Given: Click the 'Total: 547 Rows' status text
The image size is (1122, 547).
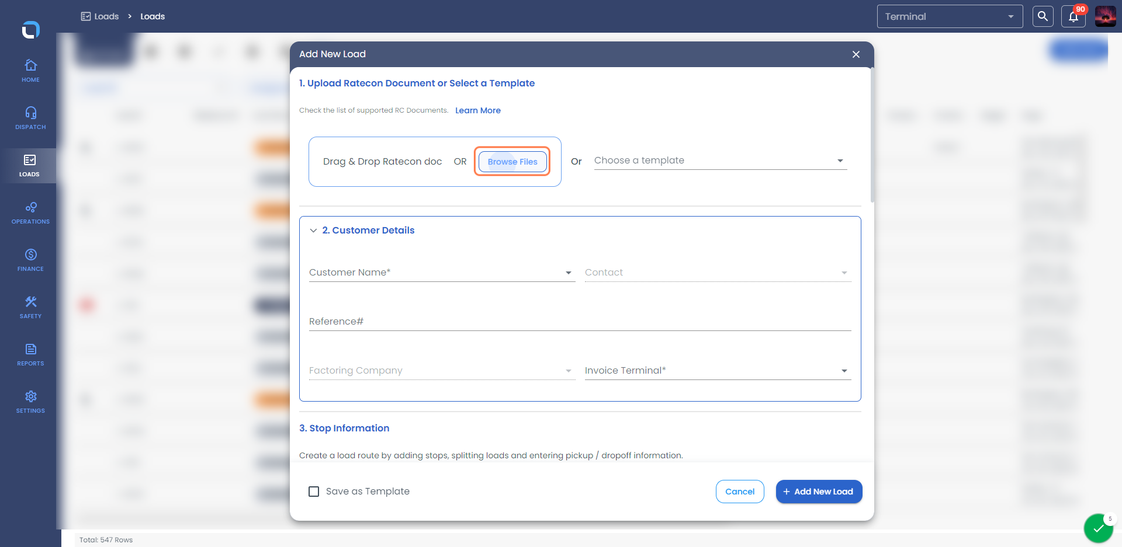Looking at the screenshot, I should coord(106,540).
